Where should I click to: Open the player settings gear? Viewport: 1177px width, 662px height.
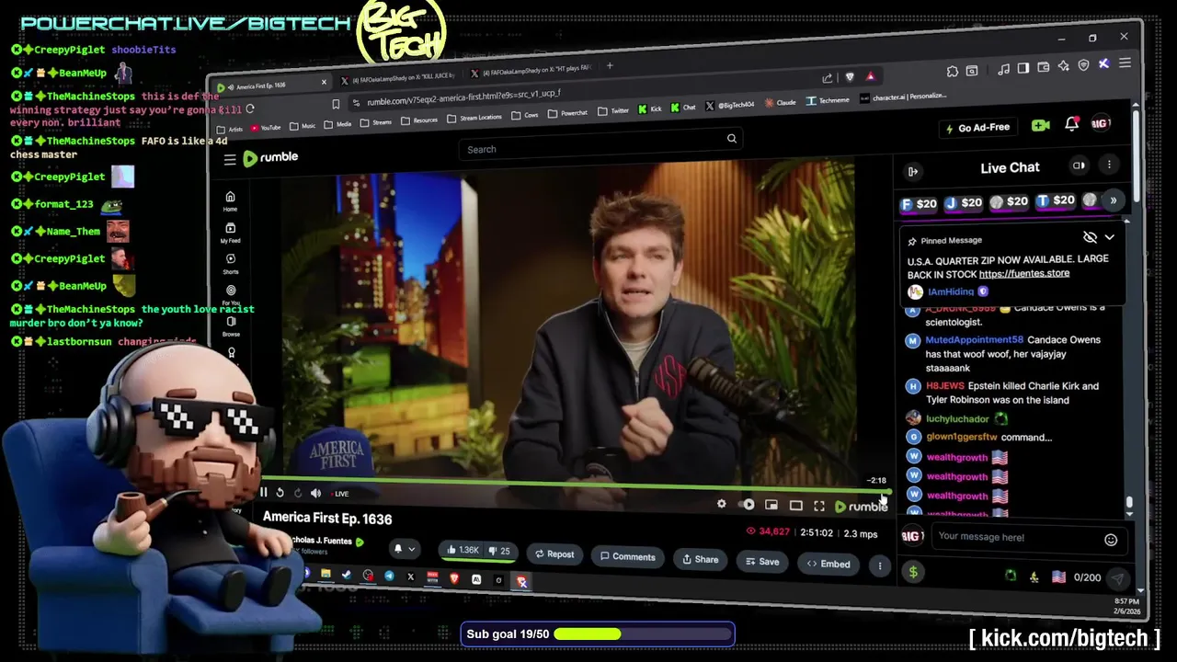click(x=722, y=504)
